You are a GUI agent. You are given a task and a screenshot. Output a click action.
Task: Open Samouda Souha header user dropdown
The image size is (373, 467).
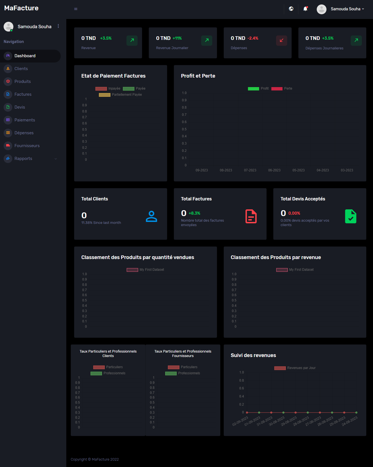(341, 9)
